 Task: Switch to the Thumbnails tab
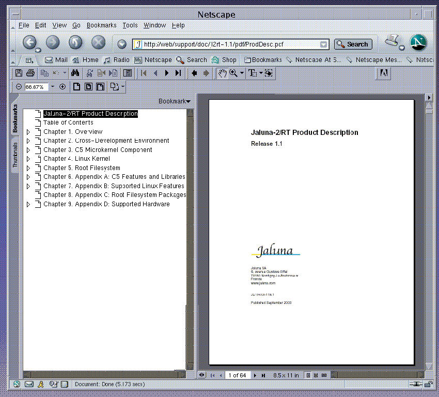click(15, 155)
